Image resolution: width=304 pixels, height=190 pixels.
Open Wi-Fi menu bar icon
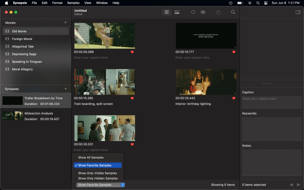point(250,3)
